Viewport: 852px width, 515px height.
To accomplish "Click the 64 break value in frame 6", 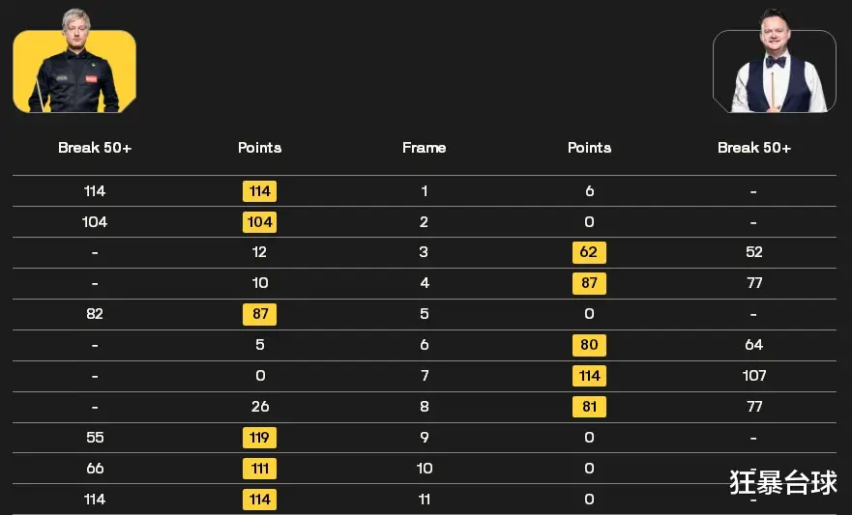I will (754, 345).
